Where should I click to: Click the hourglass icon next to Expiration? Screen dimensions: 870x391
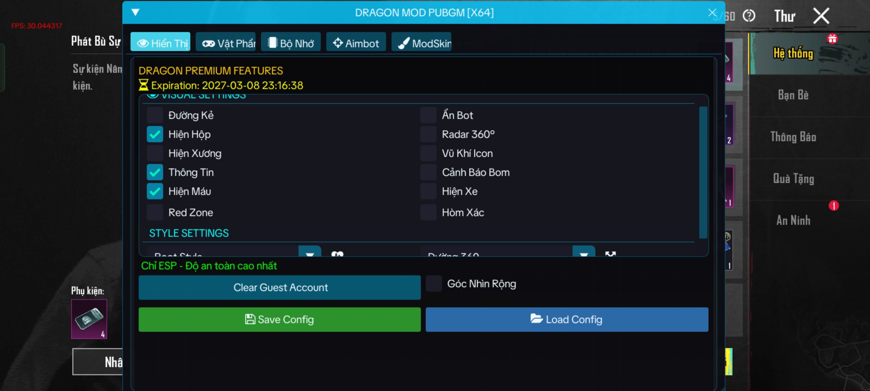coord(143,85)
